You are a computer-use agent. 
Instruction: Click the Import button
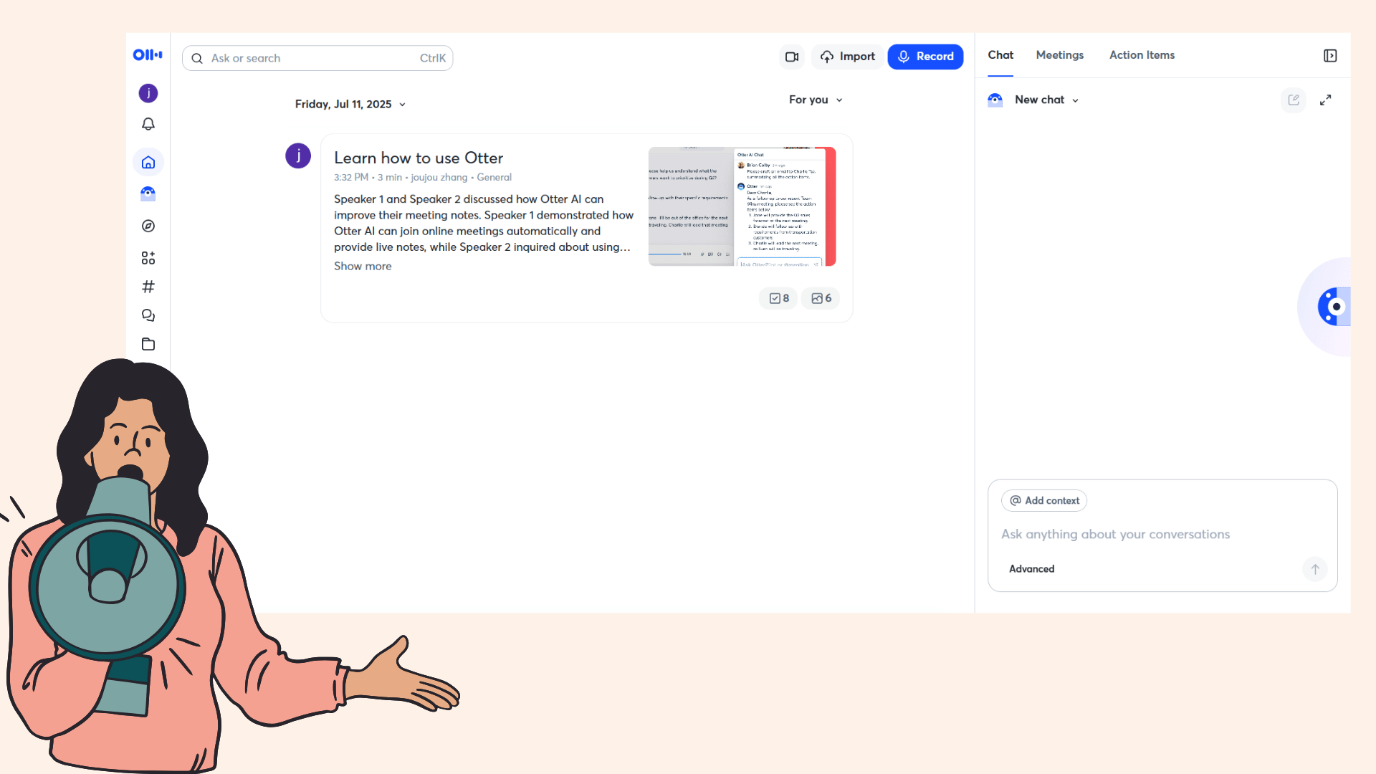click(x=848, y=57)
